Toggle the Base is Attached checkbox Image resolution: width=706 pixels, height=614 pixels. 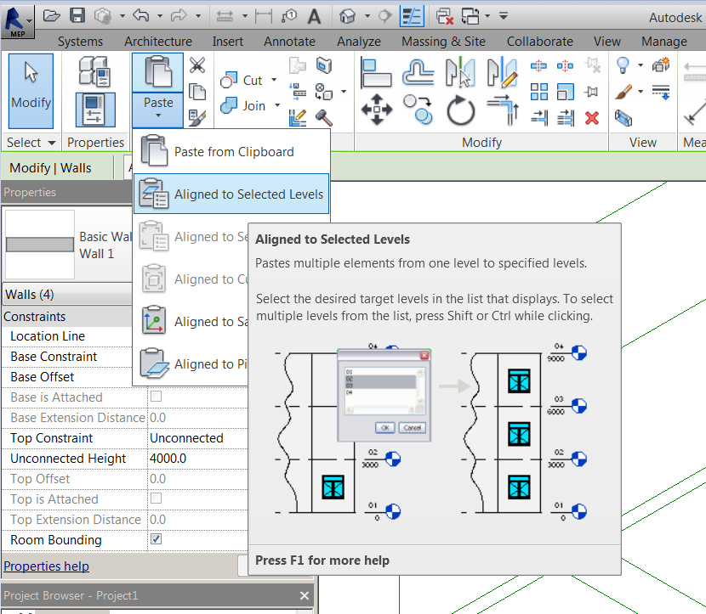click(x=156, y=397)
